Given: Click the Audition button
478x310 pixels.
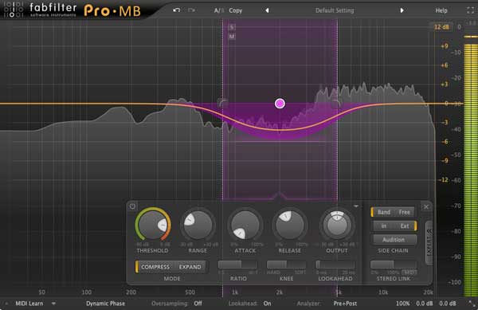Looking at the screenshot, I should 394,240.
